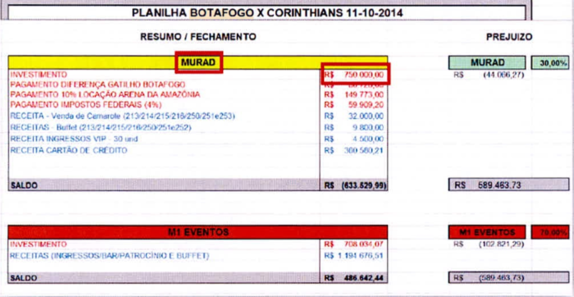The width and height of the screenshot is (574, 297).
Task: Select the 149.773,00 payment amount
Action: pyautogui.click(x=354, y=95)
